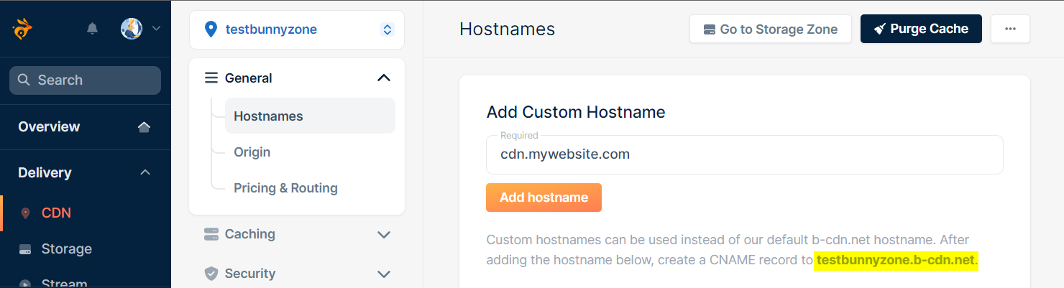Toggle the zone selector up-down arrows
Viewport: 1064px width, 288px height.
pos(387,29)
